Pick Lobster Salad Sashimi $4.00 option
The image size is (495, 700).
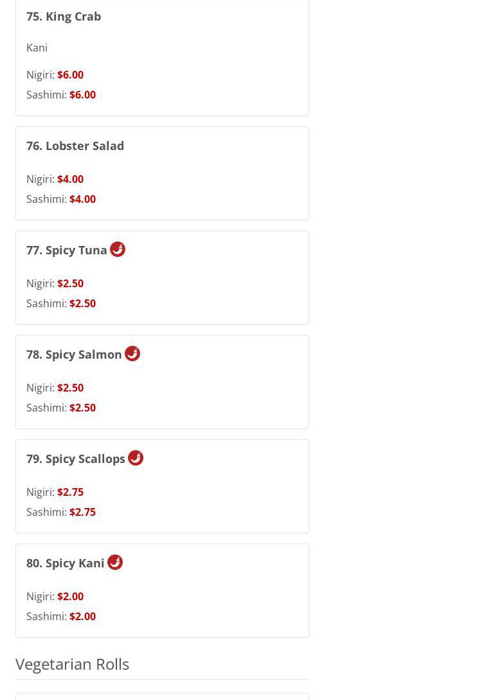click(x=61, y=199)
